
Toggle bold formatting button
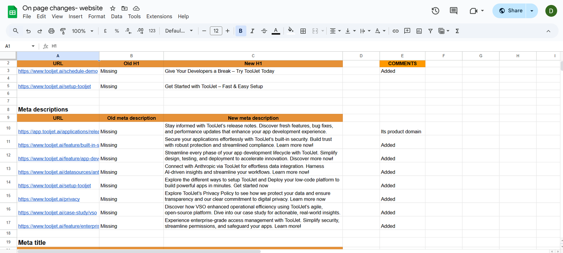click(241, 31)
